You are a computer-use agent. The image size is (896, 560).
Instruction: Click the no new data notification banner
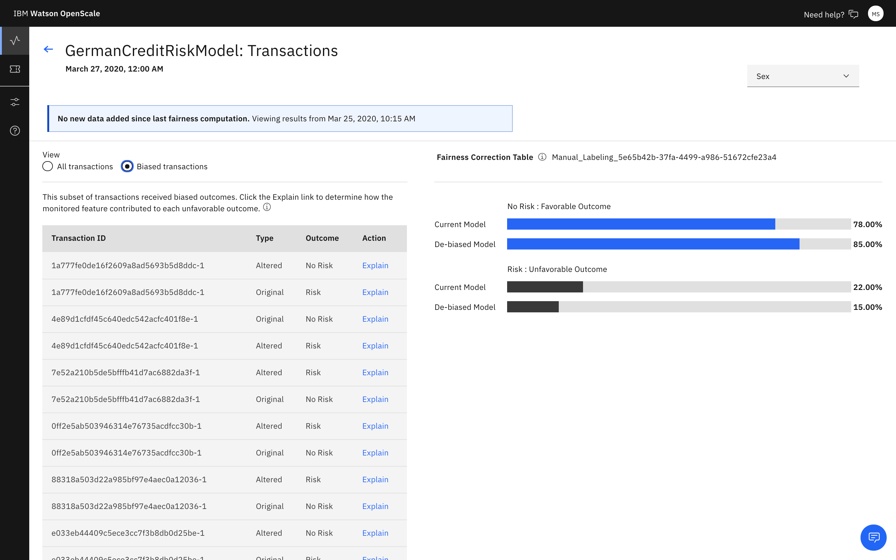280,119
